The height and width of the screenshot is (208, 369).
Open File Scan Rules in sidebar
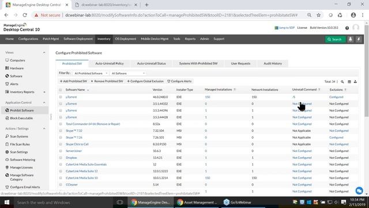pos(20,144)
